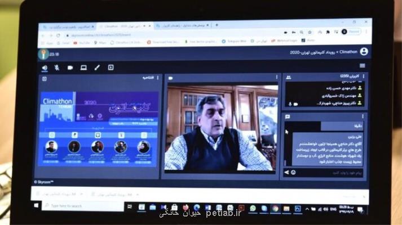The image size is (402, 225).
Task: Show hidden system tray icons
Action: (307, 209)
